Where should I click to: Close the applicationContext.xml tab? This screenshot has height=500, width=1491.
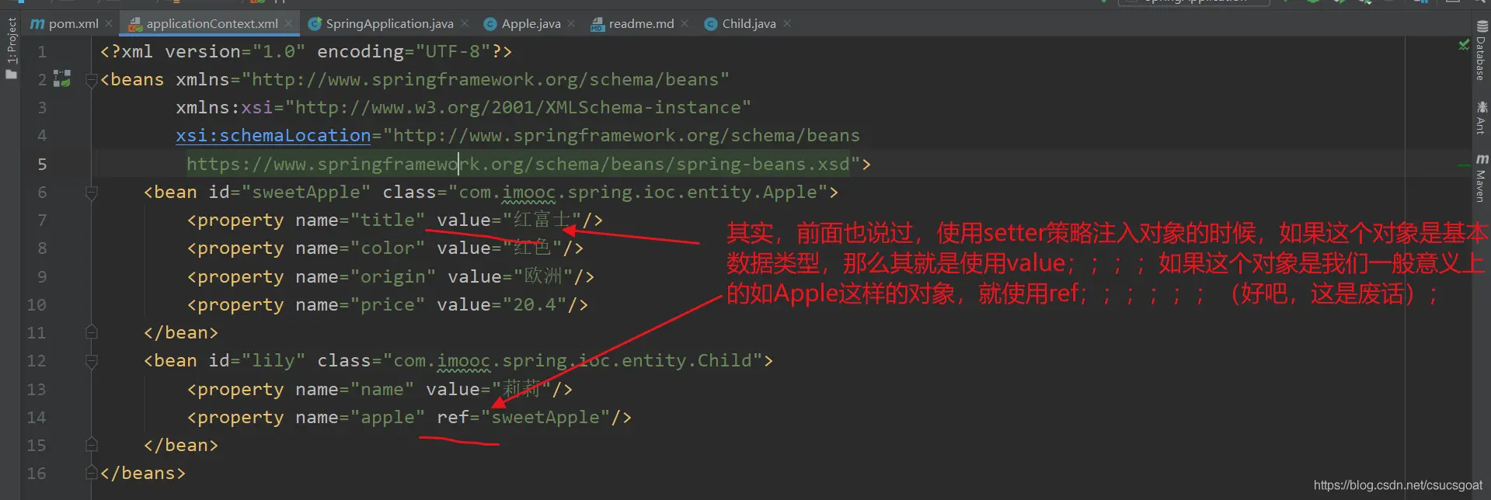pyautogui.click(x=288, y=23)
